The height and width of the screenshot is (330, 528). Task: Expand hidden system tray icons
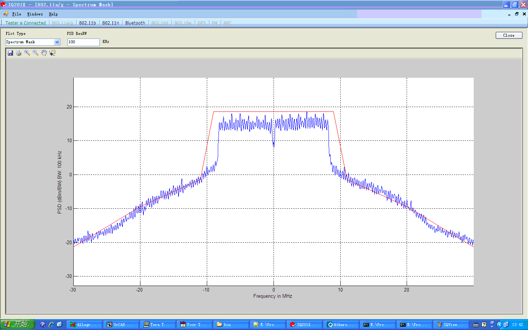coord(499,324)
